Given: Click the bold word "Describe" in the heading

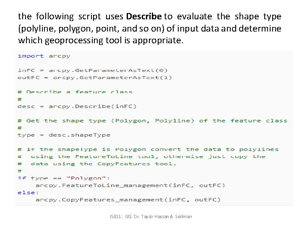Looking at the screenshot, I should pyautogui.click(x=144, y=17).
